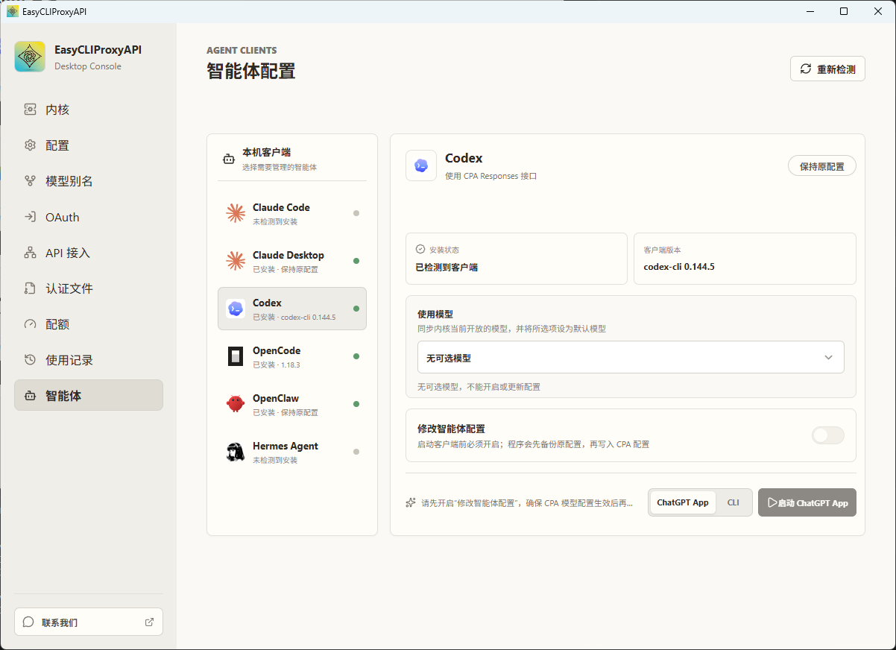Click the 联系我们 chat bubble icon
Screen dimensions: 896x650
[28, 622]
